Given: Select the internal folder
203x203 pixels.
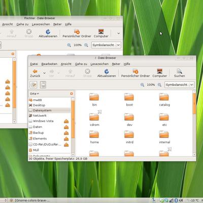Looking at the screenshot, I should pyautogui.click(x=164, y=137).
